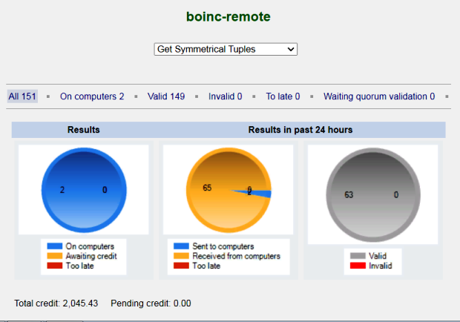Click the blue On computers legend swatch
Image resolution: width=460 pixels, height=322 pixels.
(x=55, y=246)
